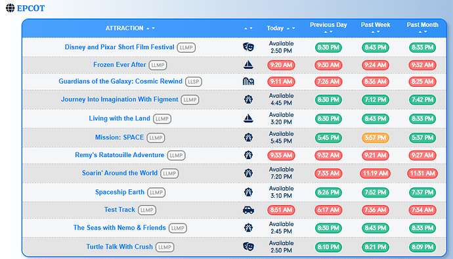Open The Seas with Nemo & Friends link
The width and height of the screenshot is (453, 259).
coord(119,227)
